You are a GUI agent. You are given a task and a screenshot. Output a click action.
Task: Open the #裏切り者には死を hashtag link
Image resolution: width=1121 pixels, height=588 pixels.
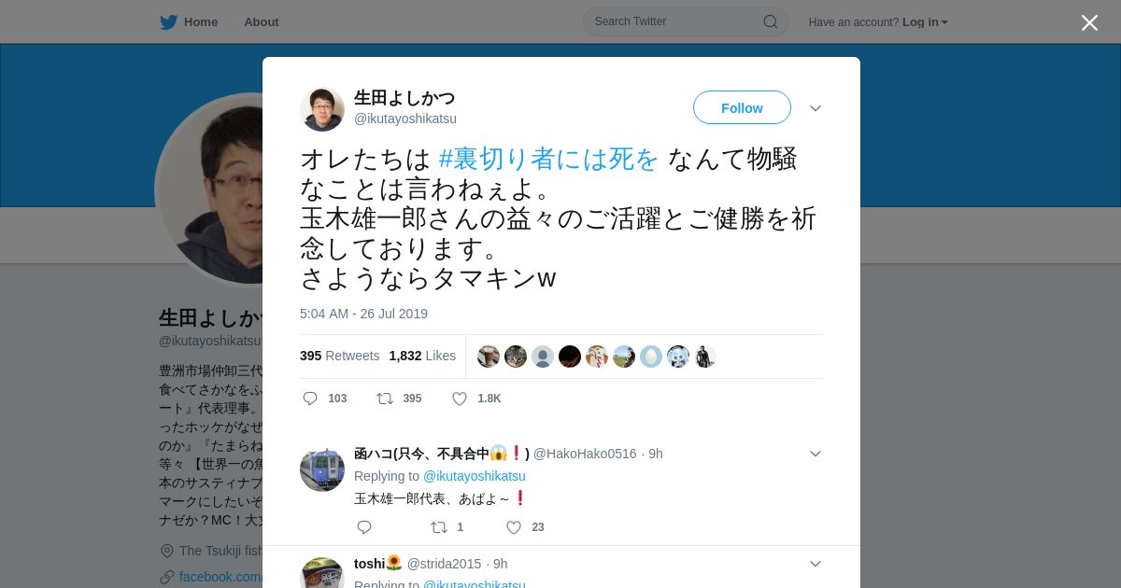(549, 159)
